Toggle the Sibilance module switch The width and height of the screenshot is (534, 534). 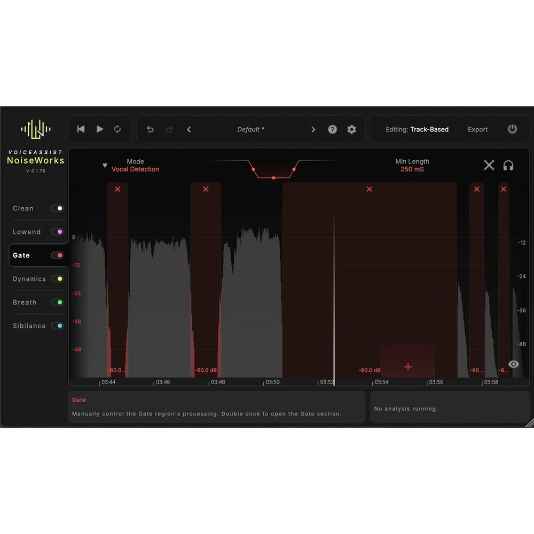pyautogui.click(x=57, y=326)
